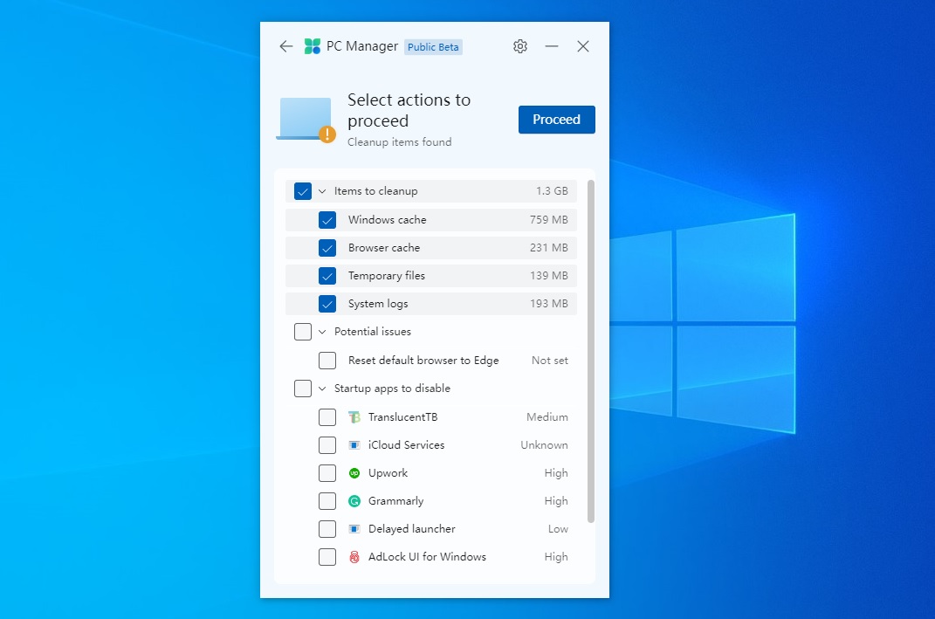Viewport: 935px width, 619px height.
Task: Click the Public Beta badge
Action: (433, 47)
